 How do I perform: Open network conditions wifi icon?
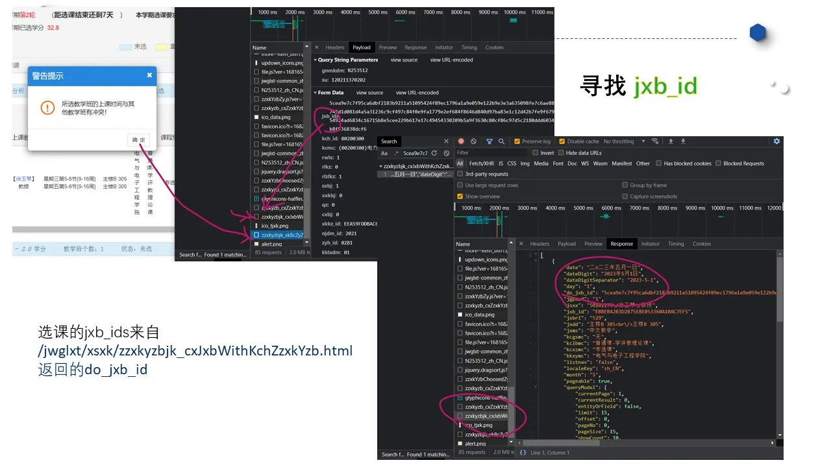coord(654,141)
